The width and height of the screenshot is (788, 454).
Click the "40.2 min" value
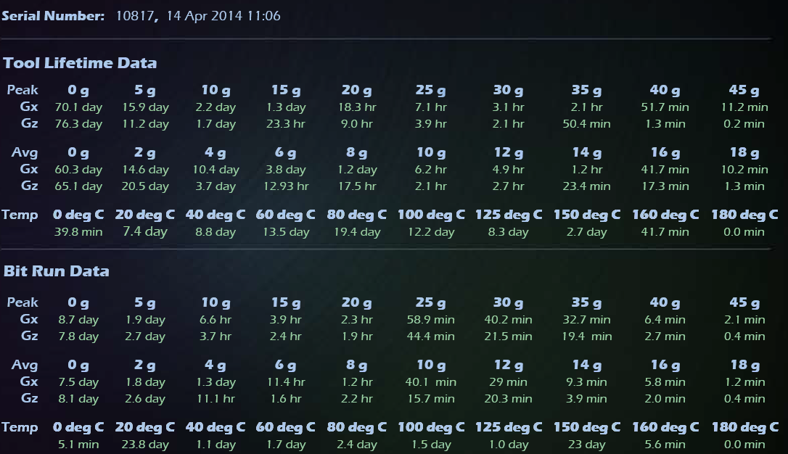coord(508,320)
